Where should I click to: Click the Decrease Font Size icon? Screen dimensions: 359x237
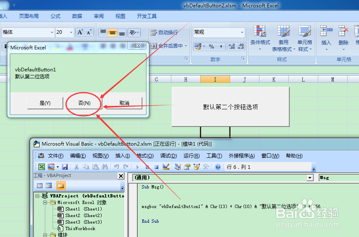click(x=89, y=32)
